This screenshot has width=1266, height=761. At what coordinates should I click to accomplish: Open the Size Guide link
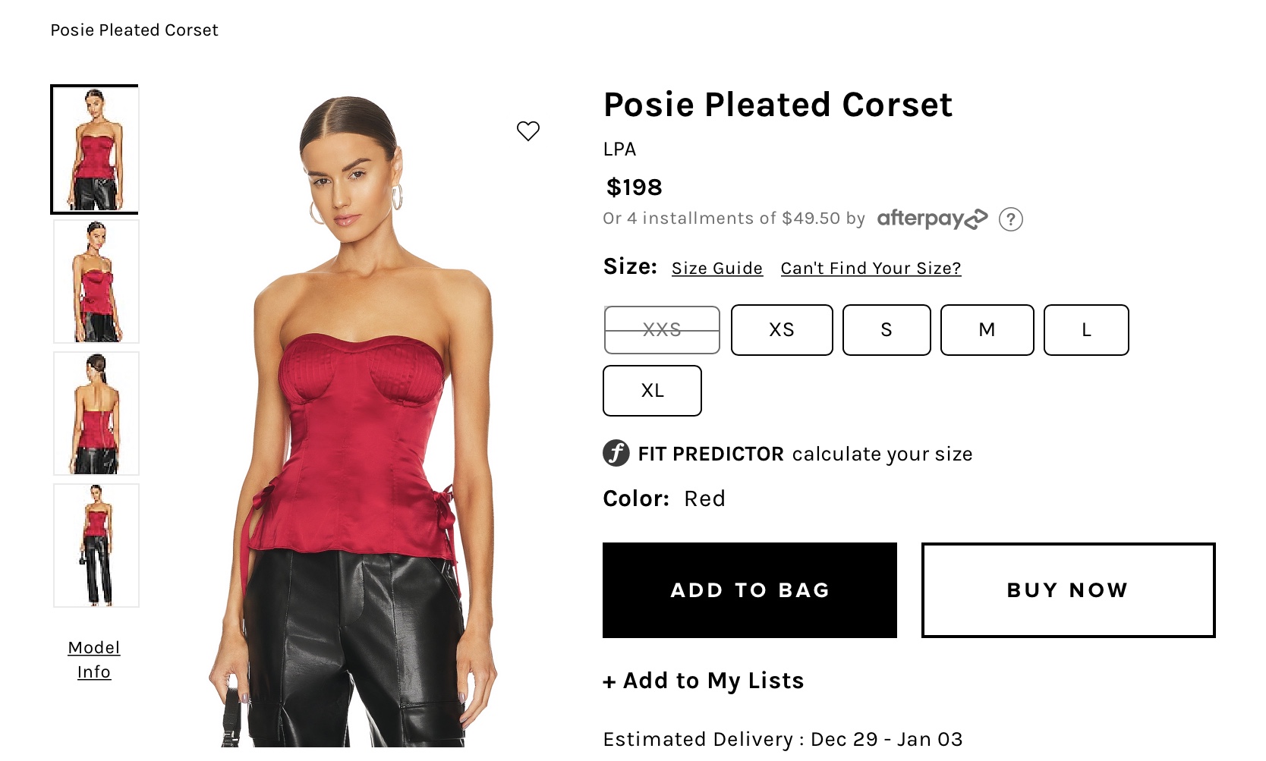(717, 269)
